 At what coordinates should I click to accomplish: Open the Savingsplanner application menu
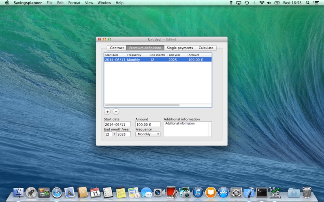[x=28, y=3]
